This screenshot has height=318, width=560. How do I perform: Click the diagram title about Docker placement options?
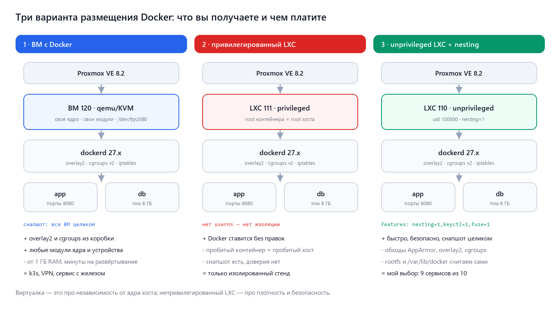[171, 18]
